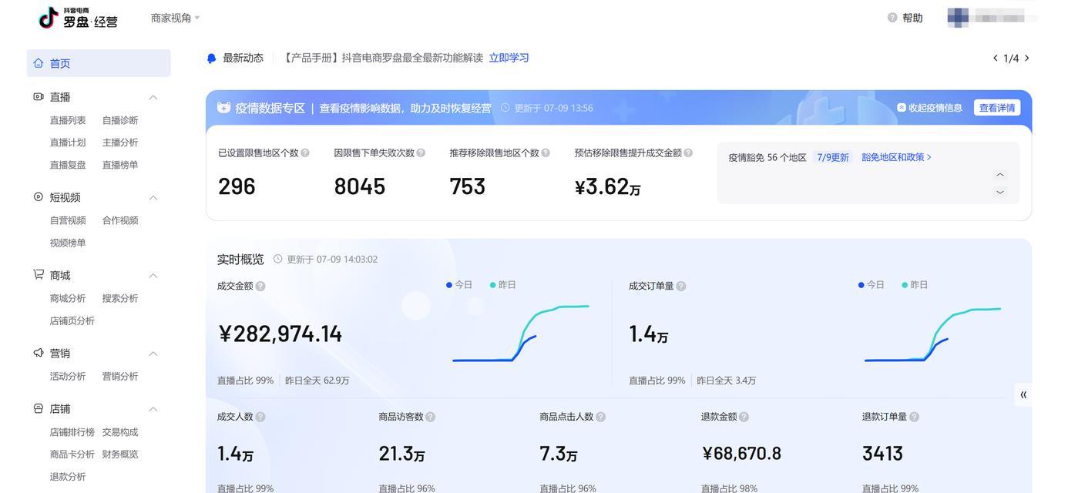
Task: Click info icon next to 成交人数
Action: coord(260,417)
